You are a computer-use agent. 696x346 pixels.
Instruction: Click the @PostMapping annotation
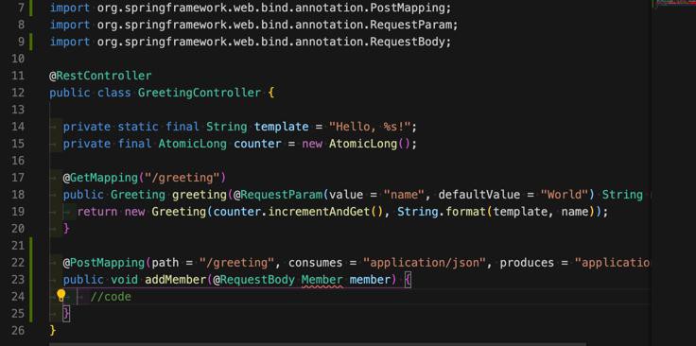[x=104, y=263]
